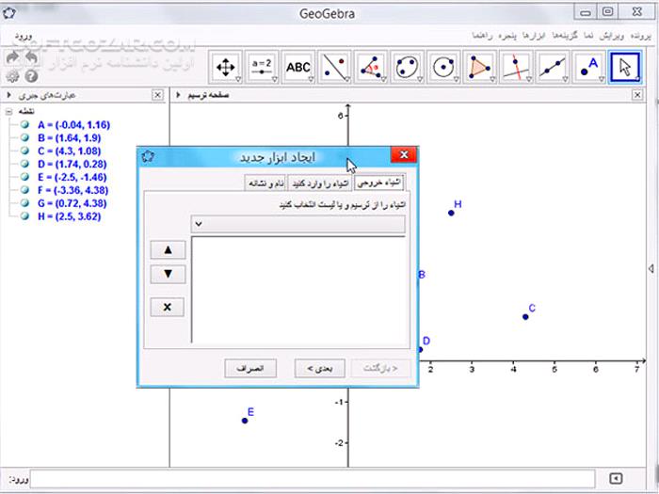Screen dimensions: 659x494
Task: Click the empty output objects list box
Action: click(298, 290)
